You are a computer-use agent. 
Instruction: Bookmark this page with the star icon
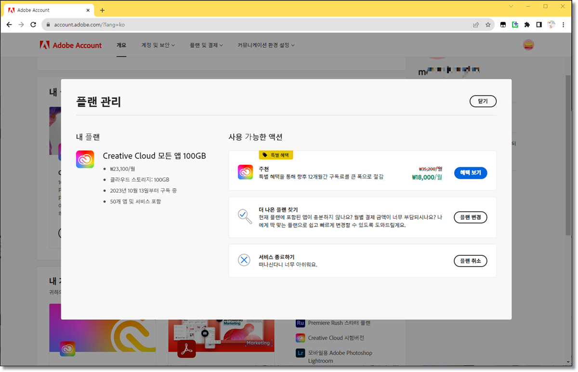[x=488, y=25]
